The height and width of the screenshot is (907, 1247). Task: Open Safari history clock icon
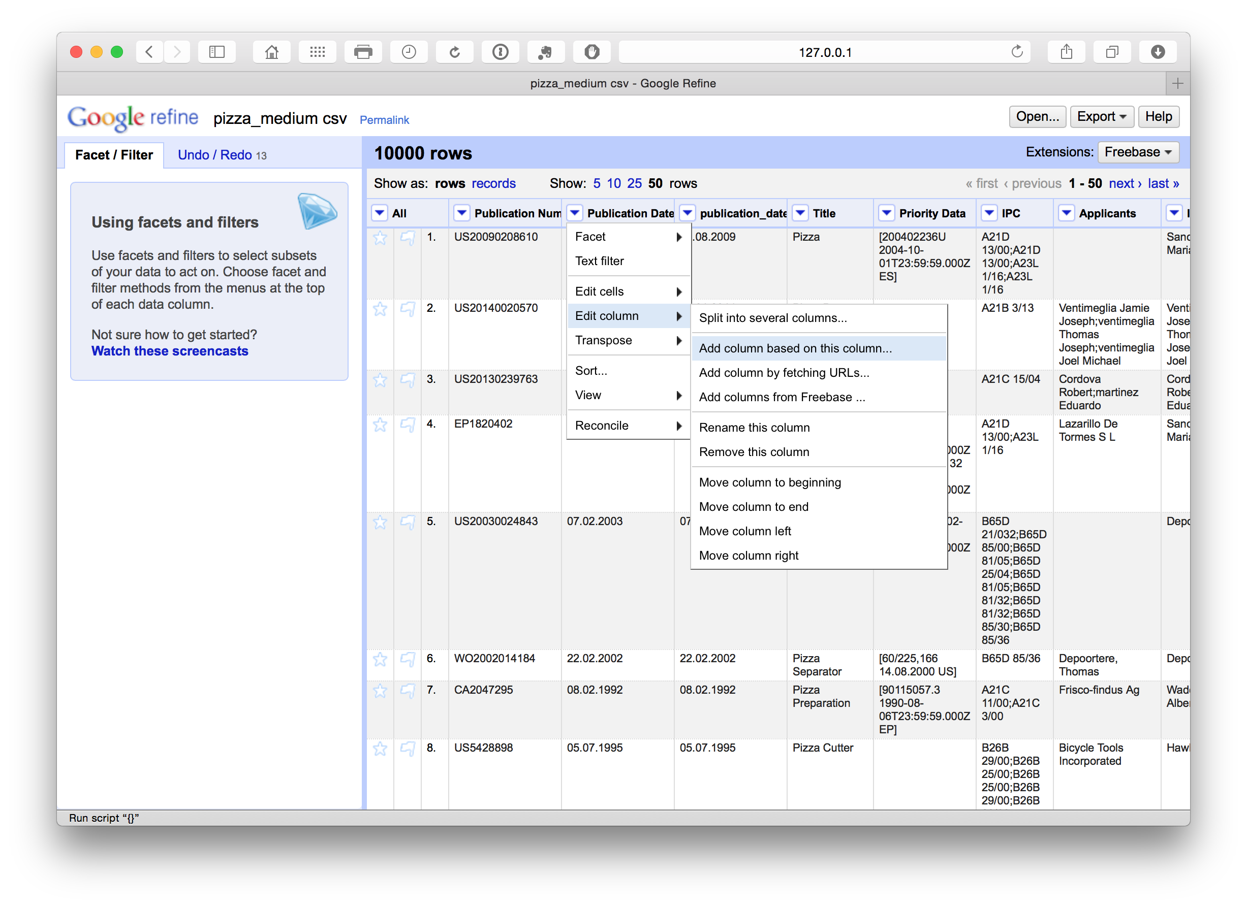pyautogui.click(x=409, y=52)
